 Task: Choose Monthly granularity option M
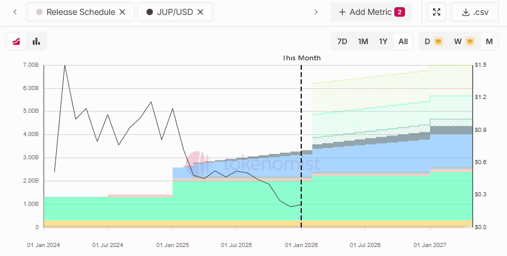pyautogui.click(x=489, y=41)
